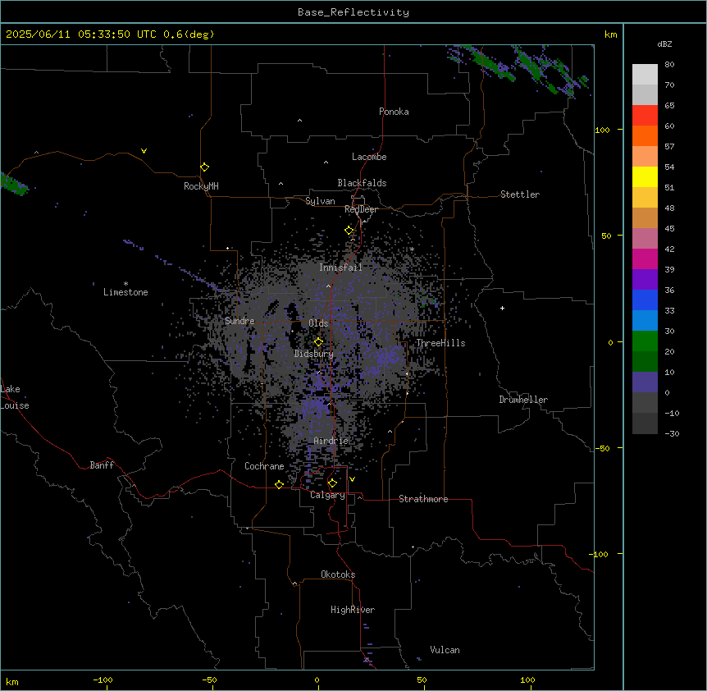This screenshot has width=707, height=691.
Task: Click the RedDeer city label
Action: tap(361, 209)
